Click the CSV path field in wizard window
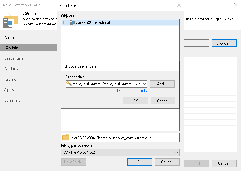This screenshot has width=241, height=171. tap(197, 43)
